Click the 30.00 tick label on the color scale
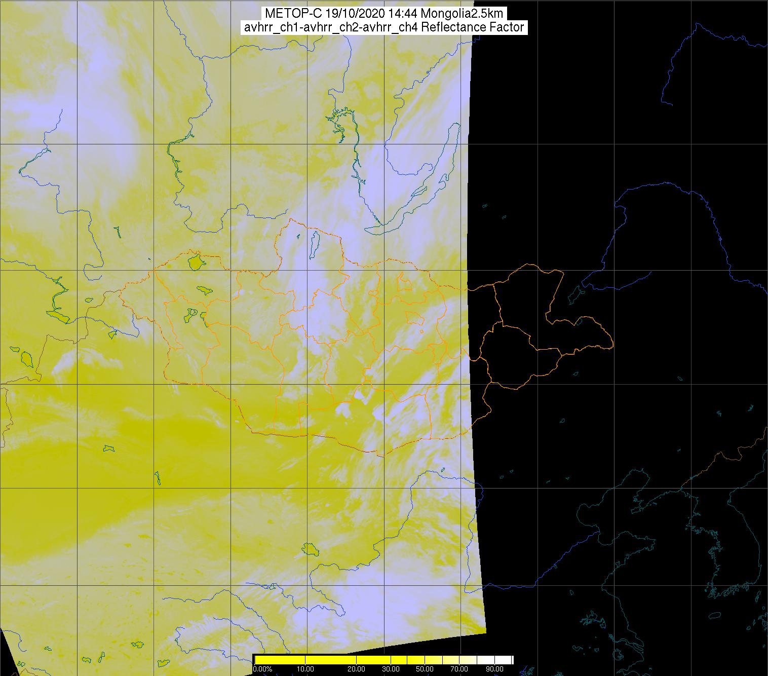Screen dimensions: 768x676 pos(391,669)
